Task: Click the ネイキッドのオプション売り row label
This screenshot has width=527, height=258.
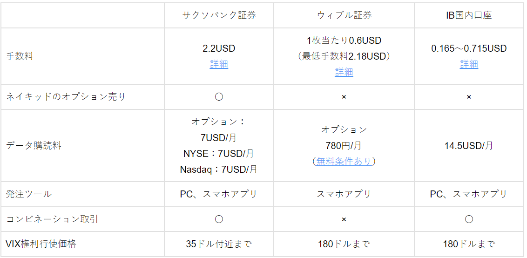Action: pyautogui.click(x=66, y=97)
